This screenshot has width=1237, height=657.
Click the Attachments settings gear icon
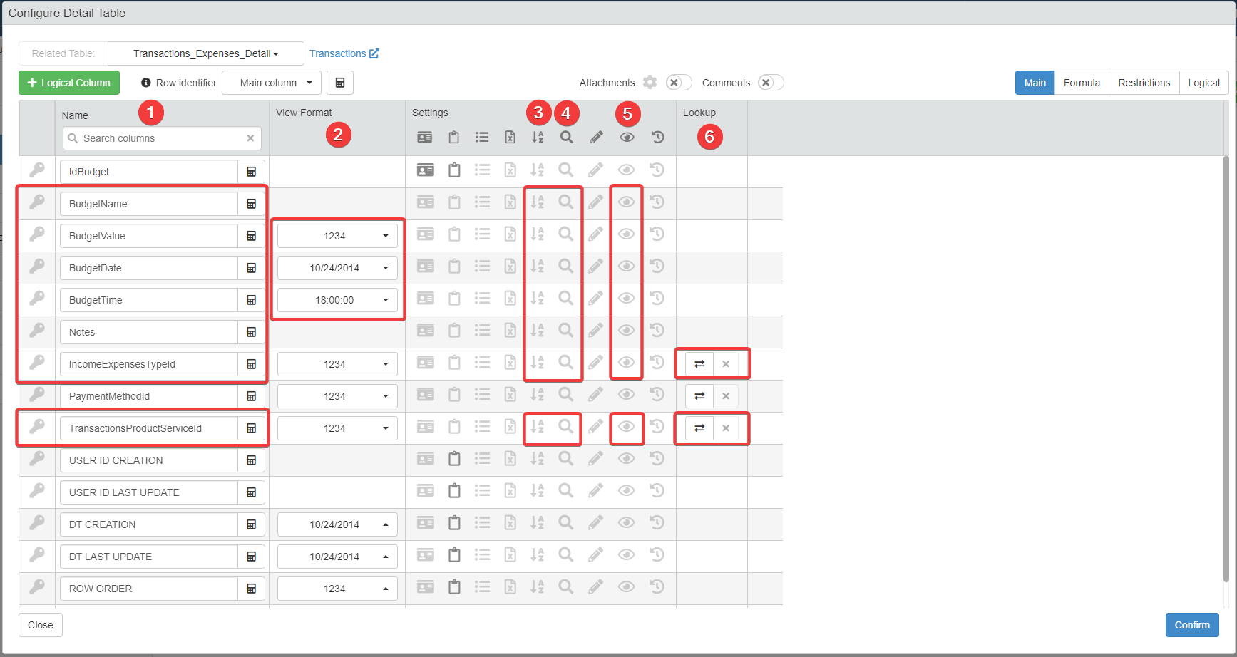click(x=650, y=83)
